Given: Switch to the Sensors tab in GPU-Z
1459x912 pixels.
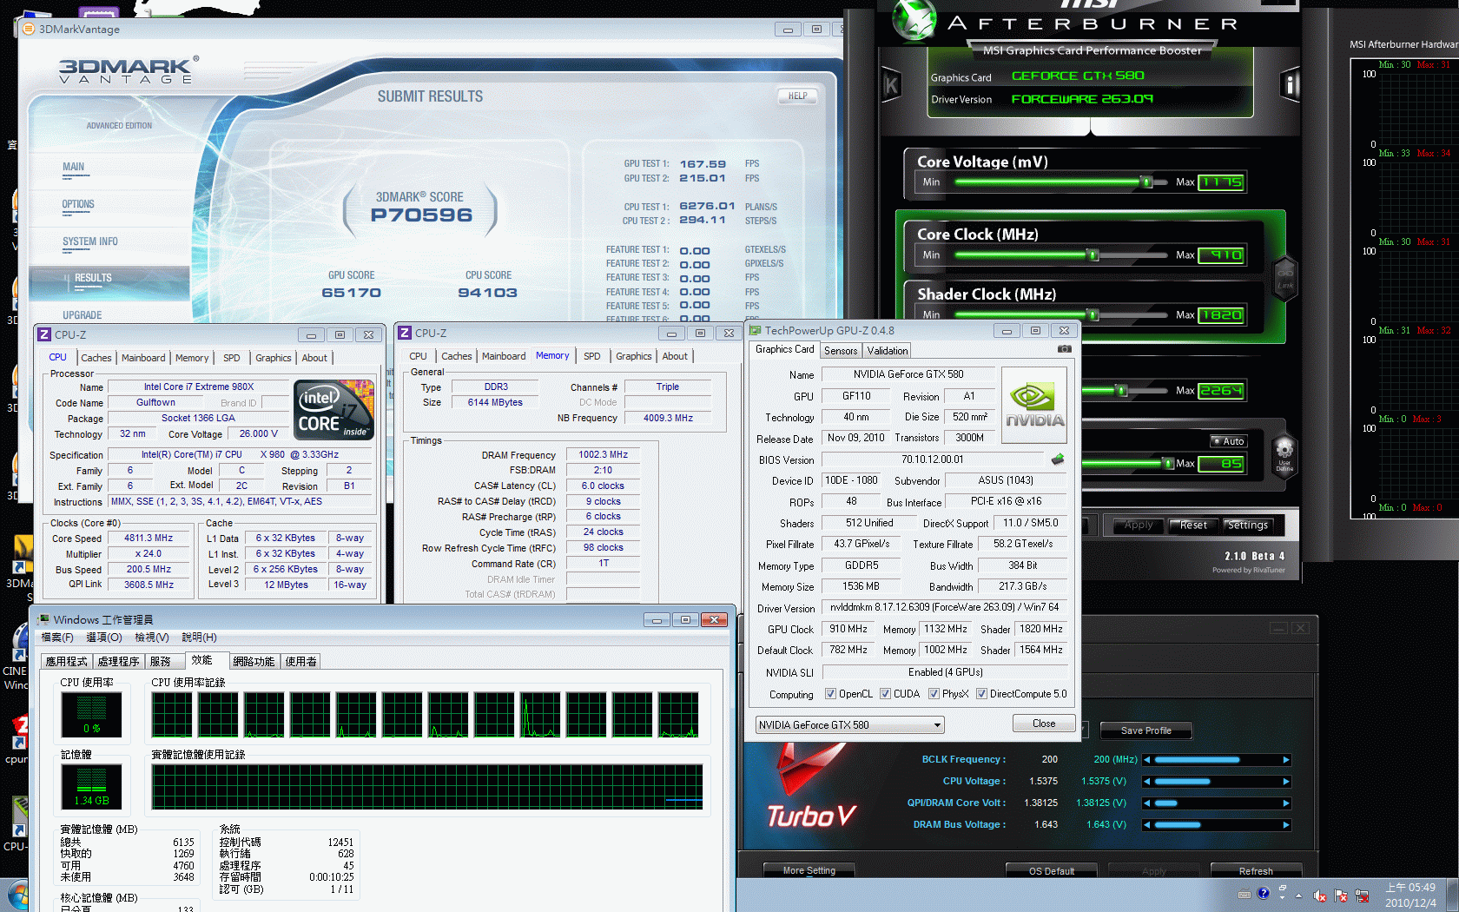Looking at the screenshot, I should [x=840, y=351].
